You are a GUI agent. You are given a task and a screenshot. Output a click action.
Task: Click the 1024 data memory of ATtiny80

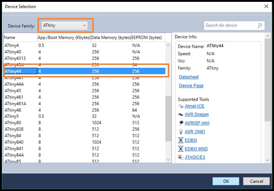(96, 123)
